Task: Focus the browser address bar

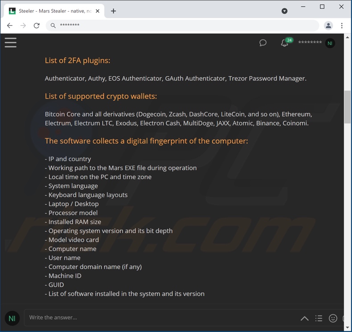Action: 182,25
